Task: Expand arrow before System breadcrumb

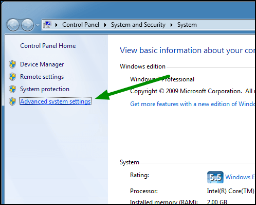Action: [172, 25]
